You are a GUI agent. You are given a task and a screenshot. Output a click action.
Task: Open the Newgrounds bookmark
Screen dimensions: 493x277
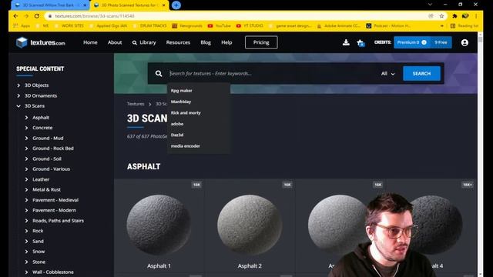[187, 25]
